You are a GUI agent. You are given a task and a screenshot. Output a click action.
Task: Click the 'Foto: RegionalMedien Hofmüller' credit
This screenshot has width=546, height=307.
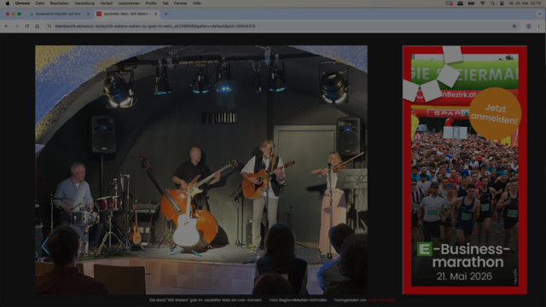coord(298,300)
